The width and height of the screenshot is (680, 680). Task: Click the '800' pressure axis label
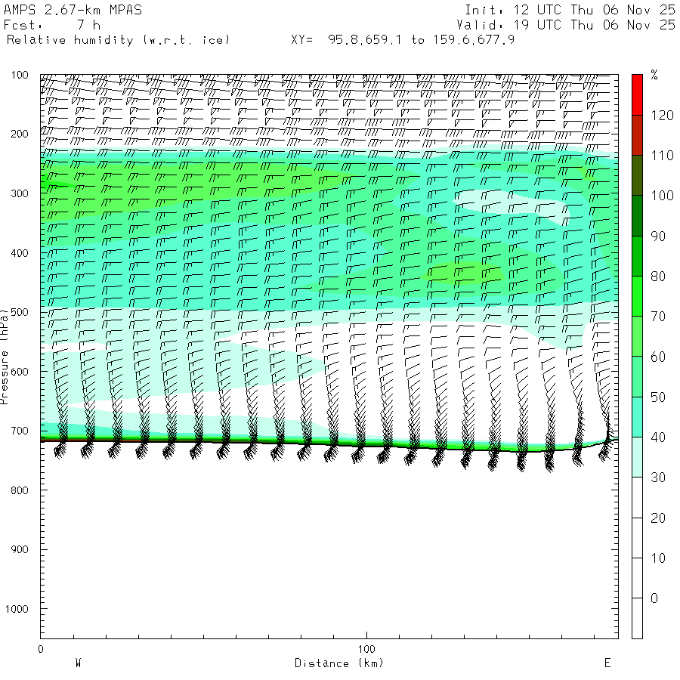20,490
